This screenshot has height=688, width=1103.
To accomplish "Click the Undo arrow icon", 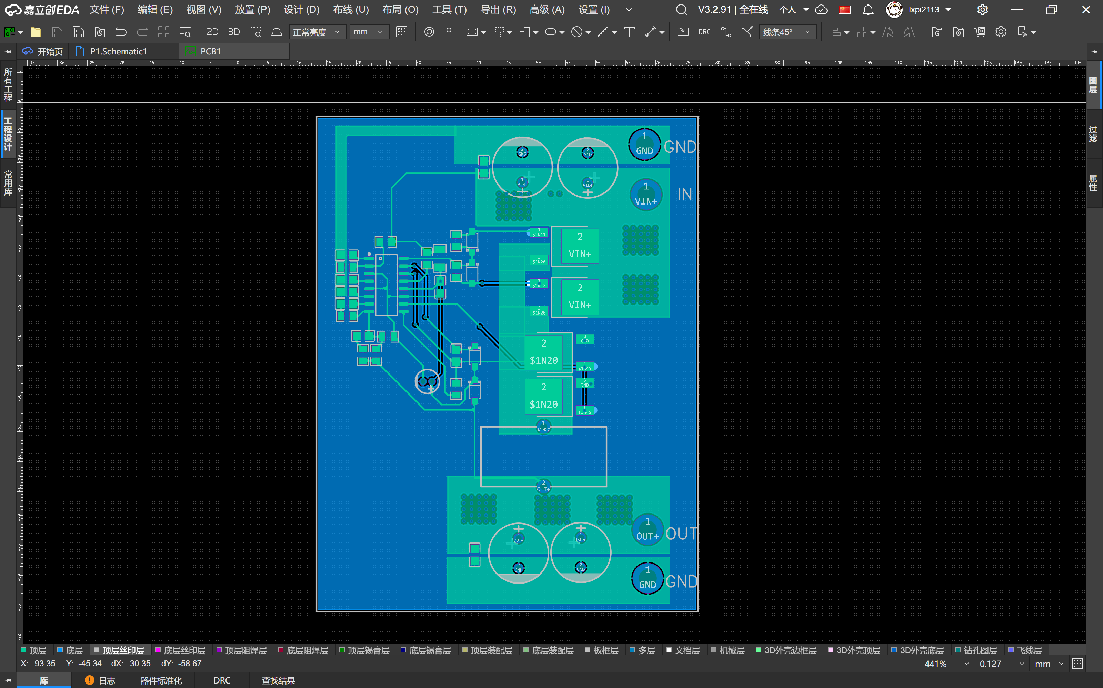I will [121, 32].
